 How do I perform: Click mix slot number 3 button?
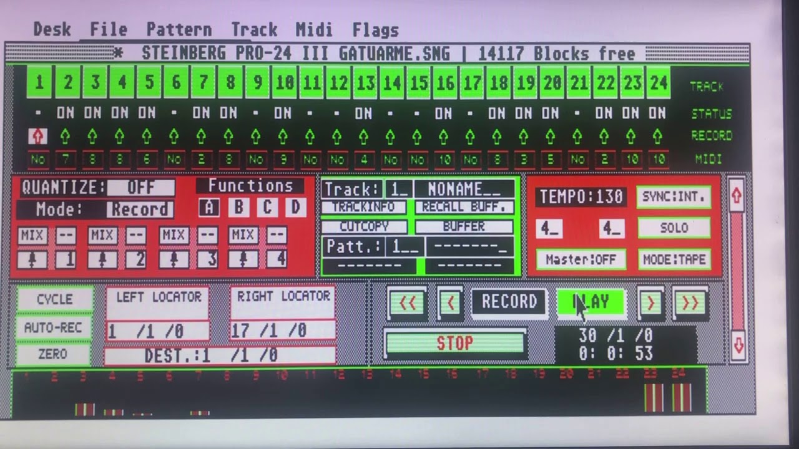pos(208,259)
